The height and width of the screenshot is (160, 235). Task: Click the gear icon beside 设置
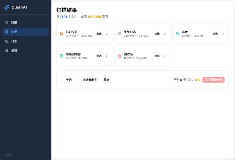(7, 51)
